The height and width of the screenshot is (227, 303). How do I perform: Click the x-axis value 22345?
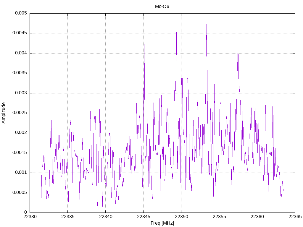144,217
